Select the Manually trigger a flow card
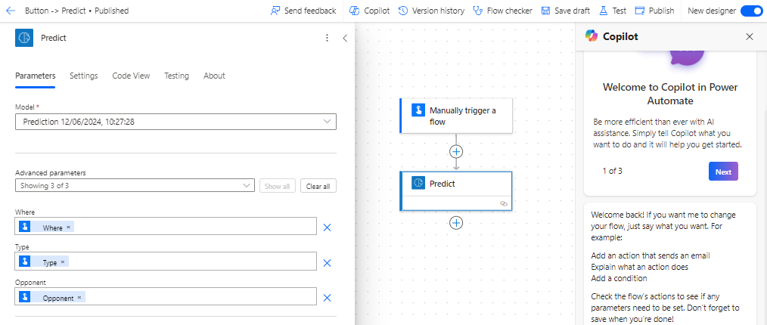The height and width of the screenshot is (325, 767). 456,116
